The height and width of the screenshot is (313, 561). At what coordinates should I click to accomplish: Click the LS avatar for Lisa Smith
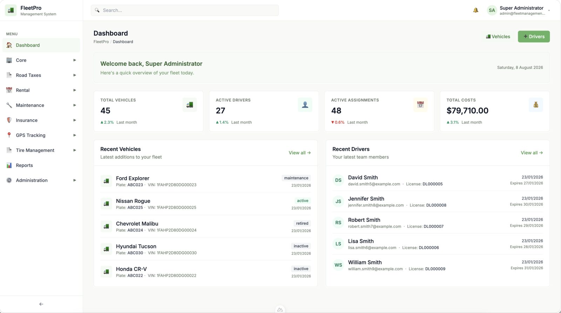click(338, 244)
